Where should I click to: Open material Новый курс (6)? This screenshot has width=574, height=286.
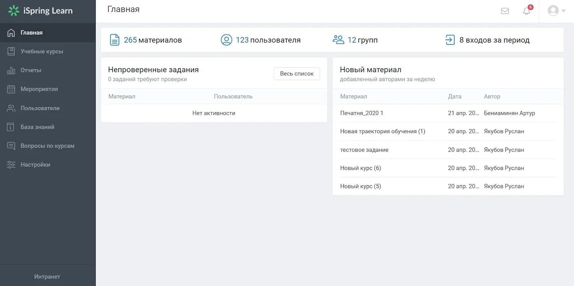click(x=361, y=168)
